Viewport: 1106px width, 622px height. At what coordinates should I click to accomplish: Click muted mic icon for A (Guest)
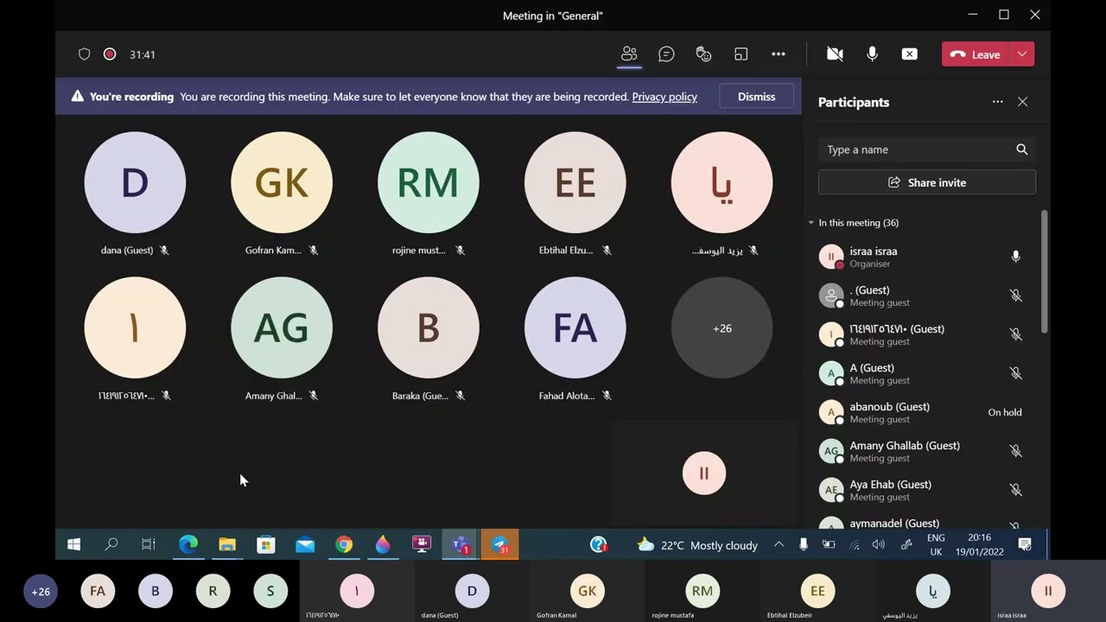(1016, 373)
